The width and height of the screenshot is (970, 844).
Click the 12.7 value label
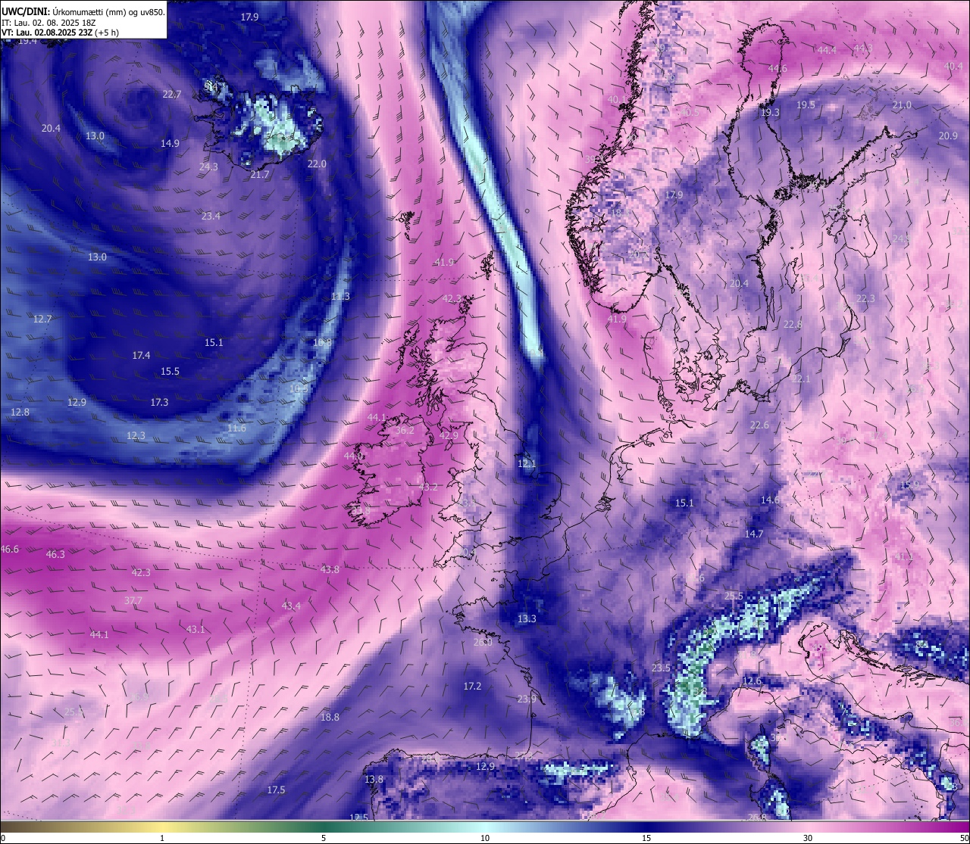pos(42,319)
